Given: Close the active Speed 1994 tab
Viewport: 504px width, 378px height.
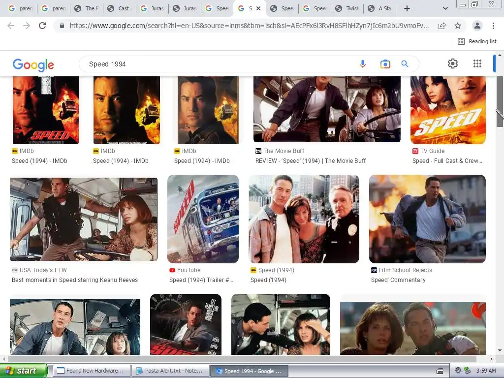Looking at the screenshot, I should tap(258, 9).
